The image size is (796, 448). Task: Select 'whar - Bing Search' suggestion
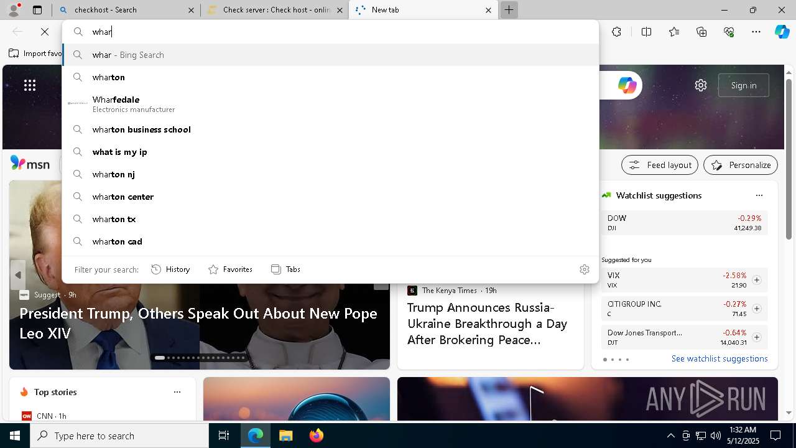[x=330, y=55]
